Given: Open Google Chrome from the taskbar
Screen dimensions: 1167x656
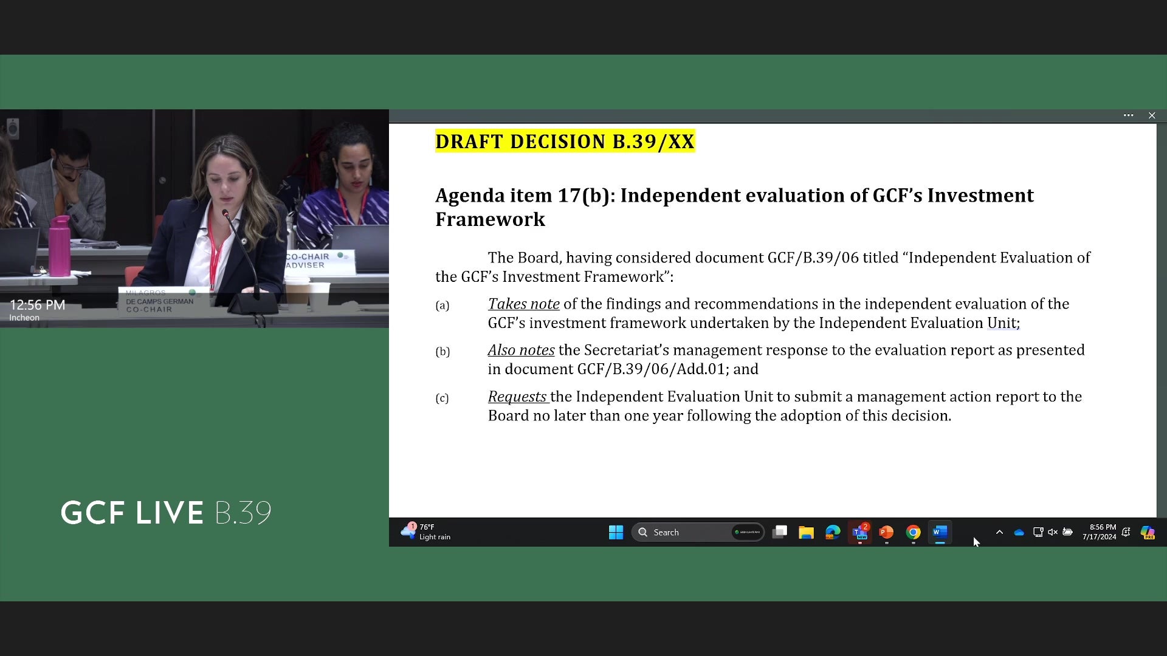Looking at the screenshot, I should pos(913,532).
